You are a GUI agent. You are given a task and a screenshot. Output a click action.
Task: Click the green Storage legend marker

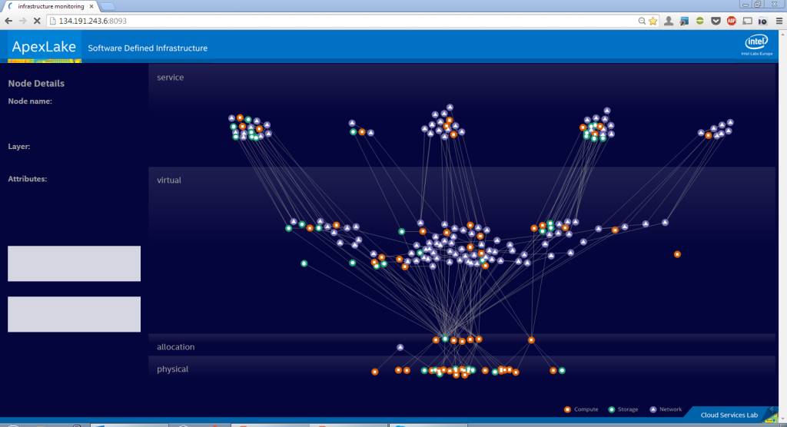[x=611, y=409]
